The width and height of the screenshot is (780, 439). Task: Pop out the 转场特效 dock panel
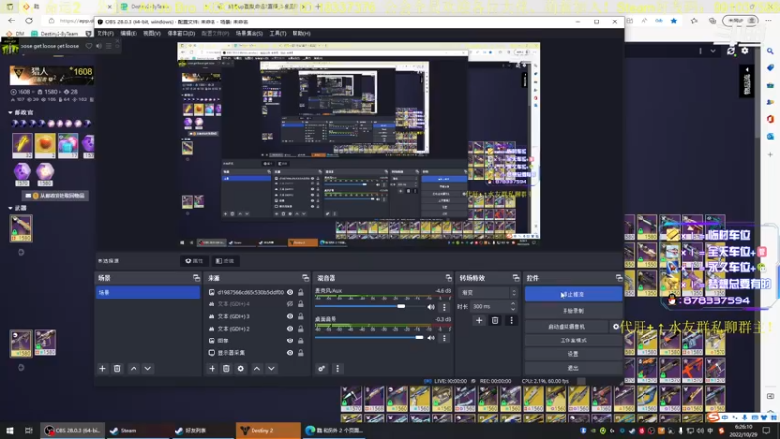(x=516, y=278)
